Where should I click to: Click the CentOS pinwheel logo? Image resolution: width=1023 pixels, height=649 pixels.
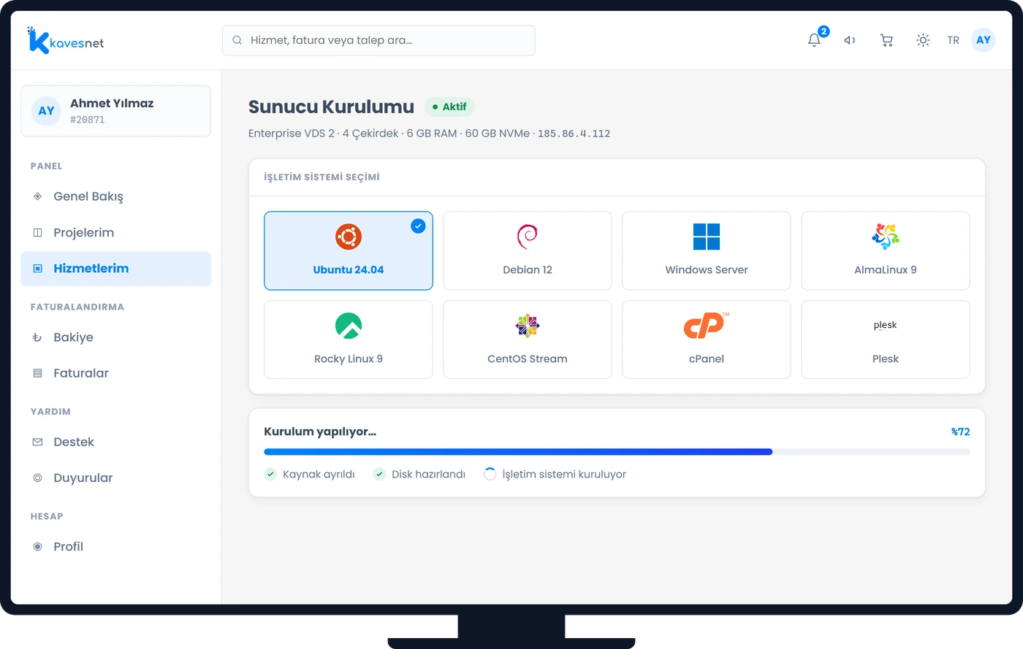(x=528, y=326)
